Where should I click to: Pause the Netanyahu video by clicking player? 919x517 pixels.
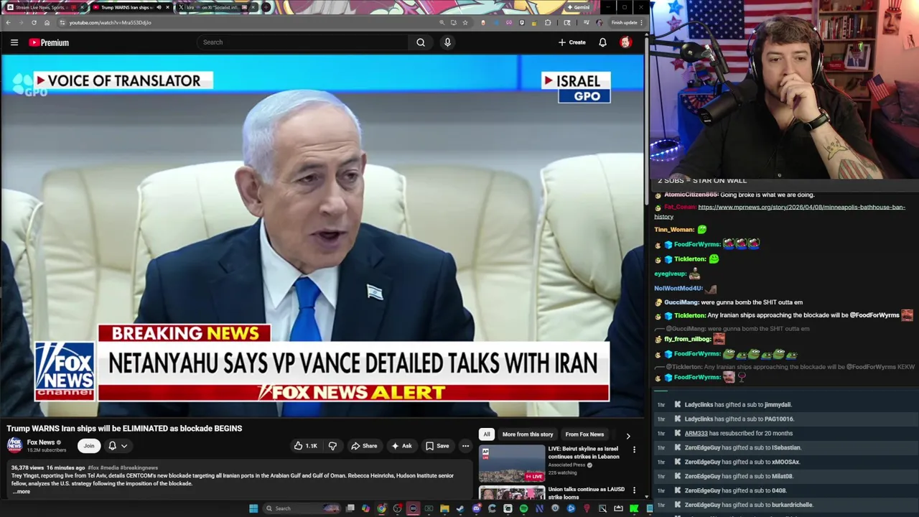[322, 236]
